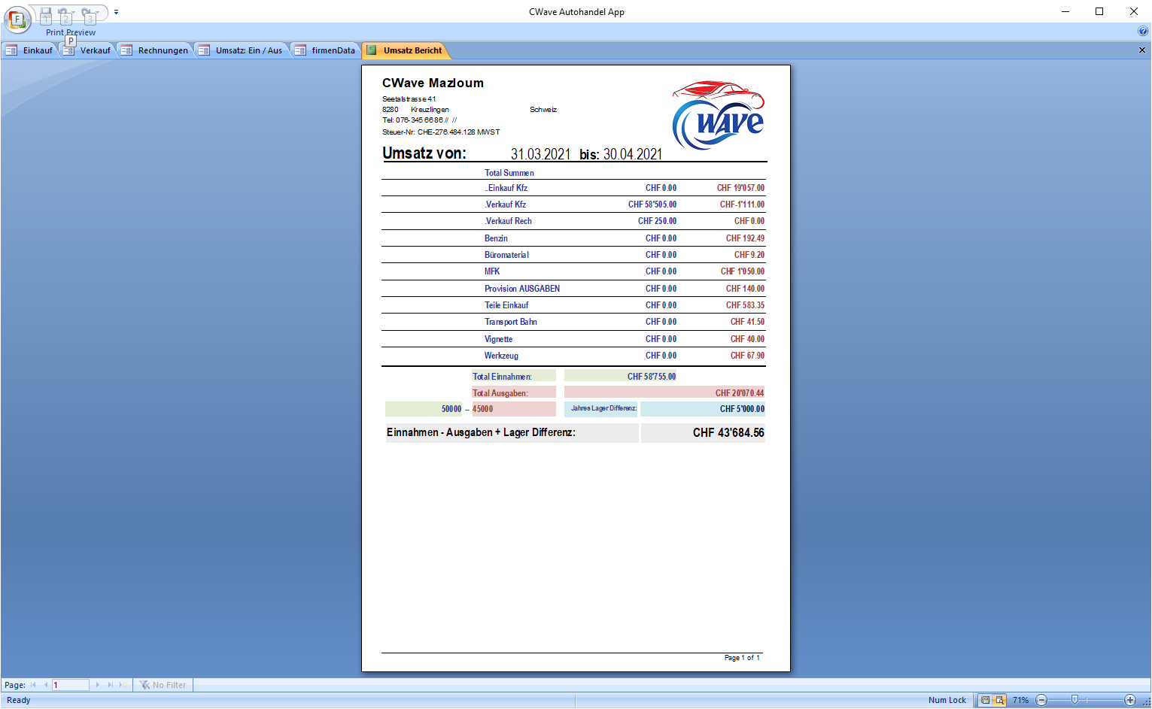Go to the last page button
The image size is (1152, 709).
point(110,685)
